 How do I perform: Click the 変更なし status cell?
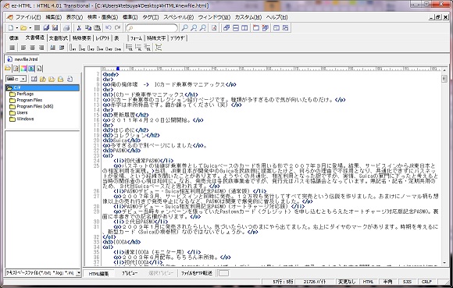click(347, 282)
